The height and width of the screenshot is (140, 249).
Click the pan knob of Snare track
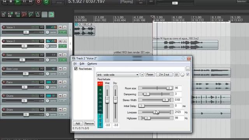click(47, 115)
